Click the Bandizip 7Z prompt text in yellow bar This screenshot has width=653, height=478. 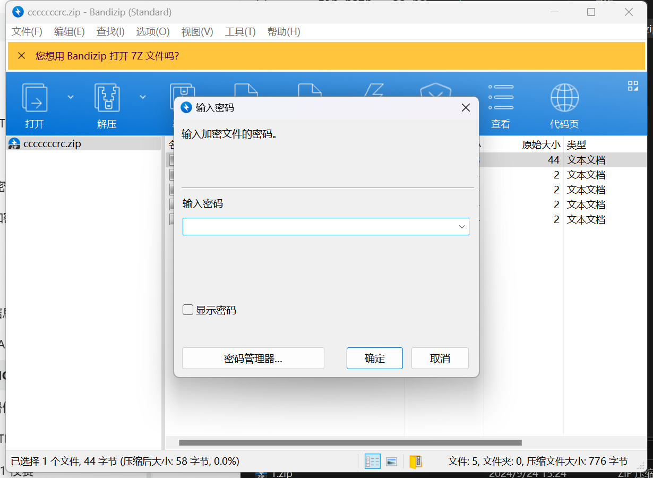(x=107, y=56)
